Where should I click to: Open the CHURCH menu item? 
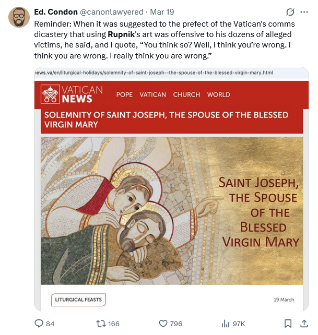[x=186, y=94]
